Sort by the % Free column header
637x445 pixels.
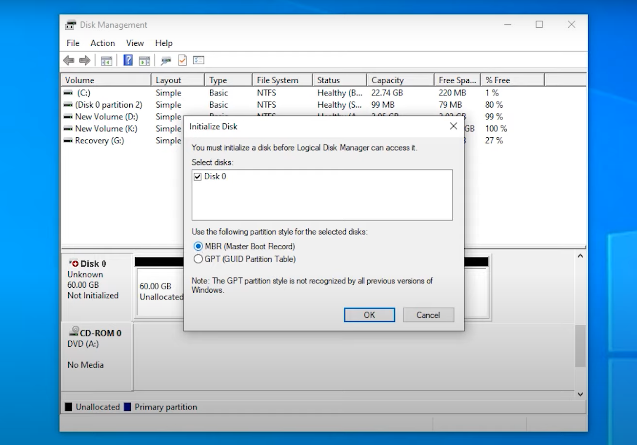coord(512,80)
